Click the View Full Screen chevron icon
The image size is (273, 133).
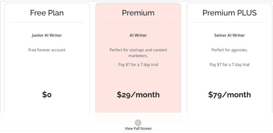click(138, 123)
